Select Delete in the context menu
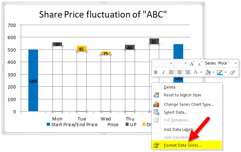This screenshot has height=152, width=241. (170, 87)
